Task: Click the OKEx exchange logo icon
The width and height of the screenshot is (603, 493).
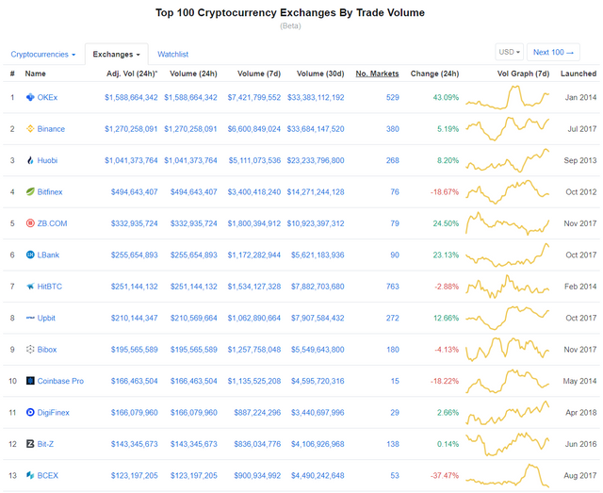Action: pyautogui.click(x=30, y=97)
